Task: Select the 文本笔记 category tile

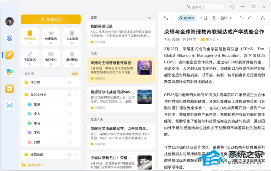Action: click(72, 37)
